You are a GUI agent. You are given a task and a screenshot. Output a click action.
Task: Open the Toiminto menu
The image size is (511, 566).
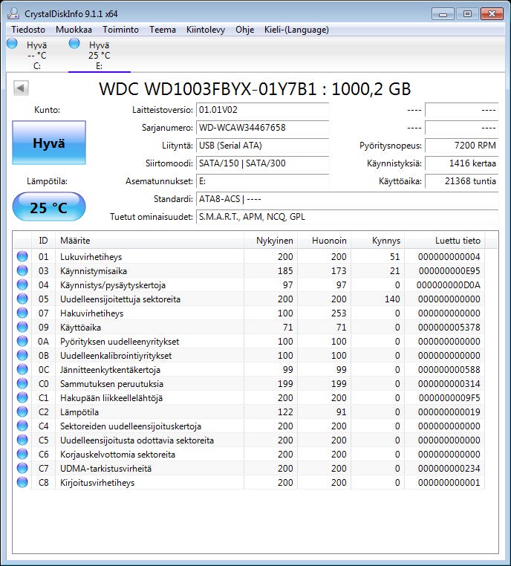120,30
